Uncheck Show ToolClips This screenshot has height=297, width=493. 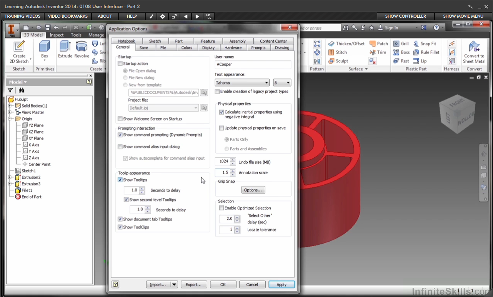point(120,227)
